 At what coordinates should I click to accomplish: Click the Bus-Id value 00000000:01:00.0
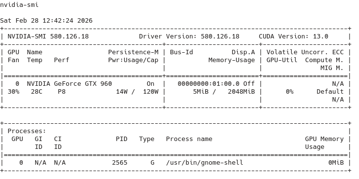click(208, 84)
